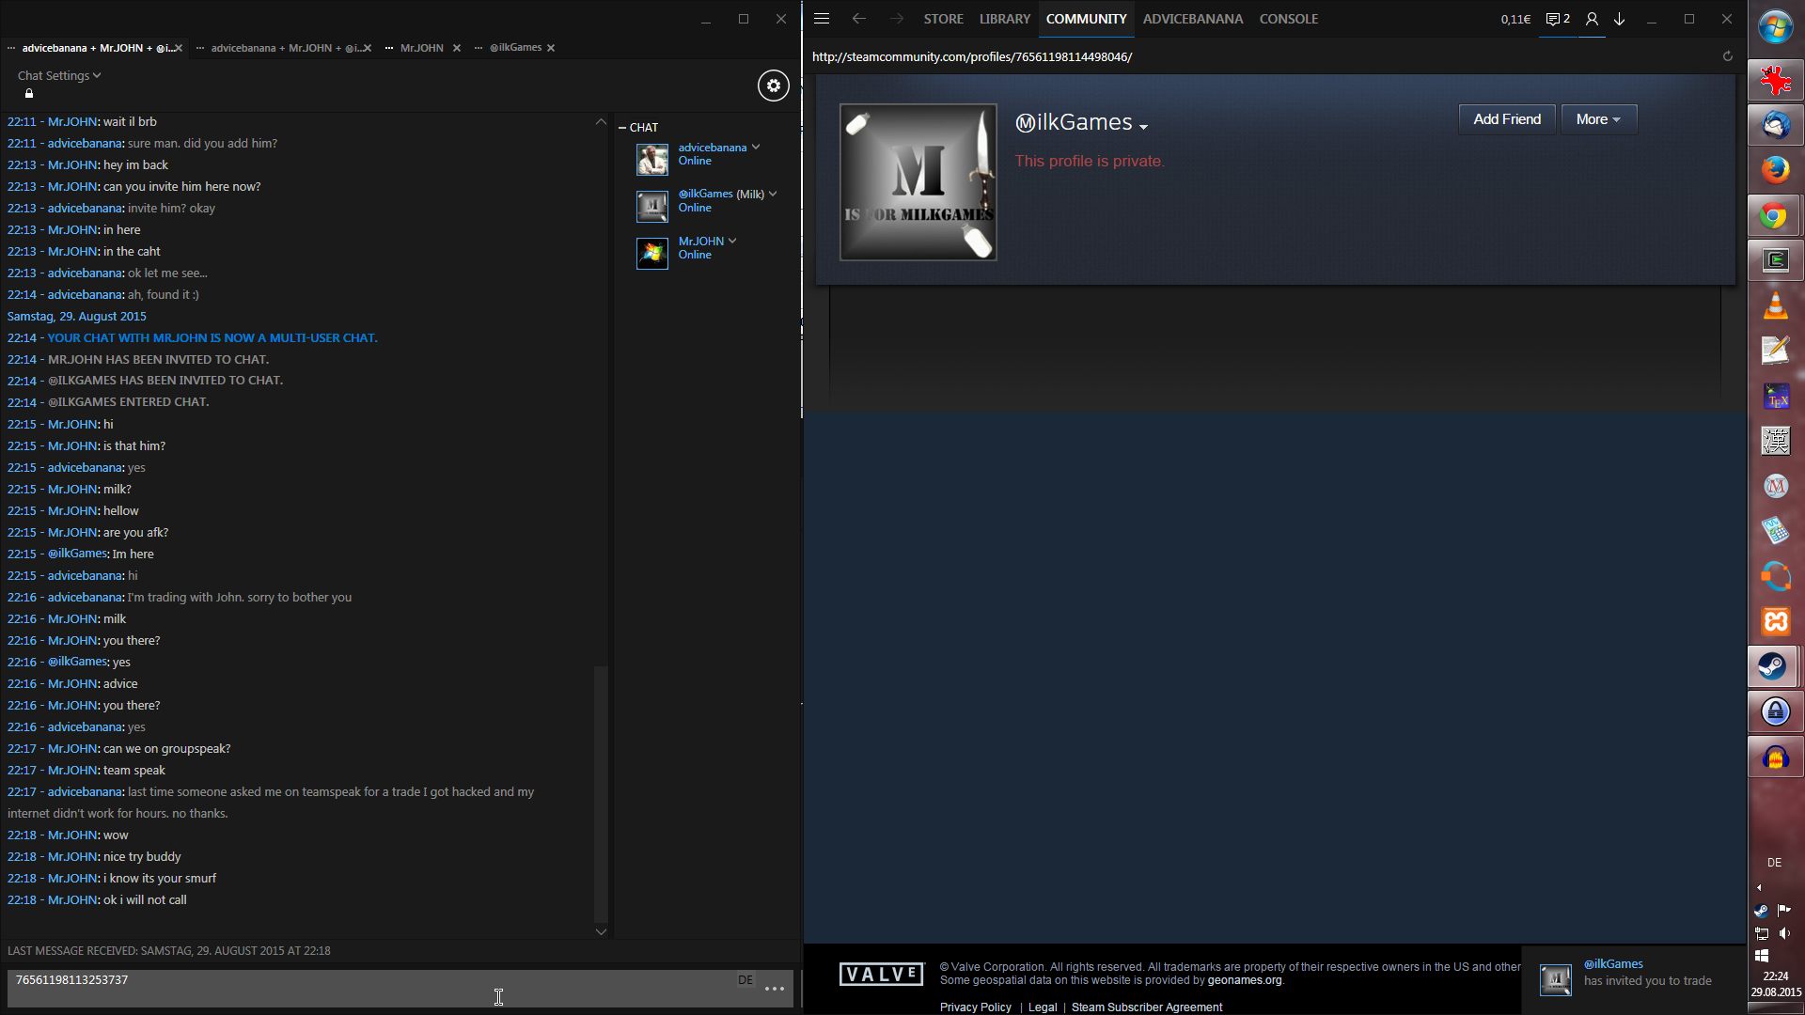Open Steam hamburger menu icon
This screenshot has height=1015, width=1805.
pyautogui.click(x=822, y=19)
